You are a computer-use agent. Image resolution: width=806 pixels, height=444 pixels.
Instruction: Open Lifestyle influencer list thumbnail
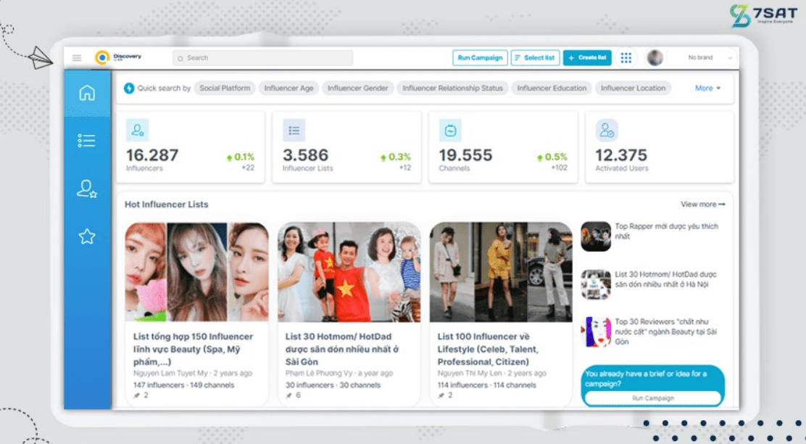[501, 272]
